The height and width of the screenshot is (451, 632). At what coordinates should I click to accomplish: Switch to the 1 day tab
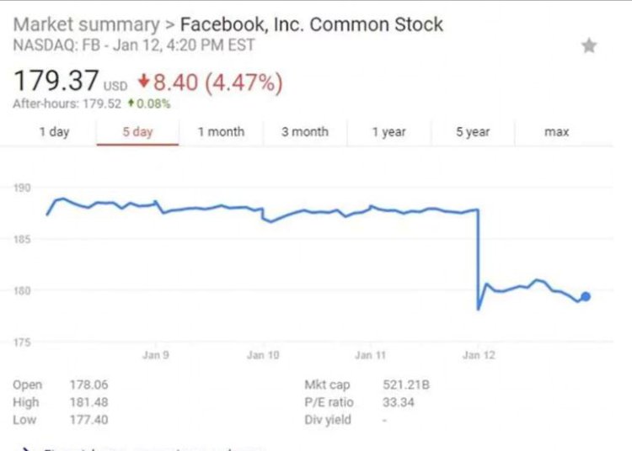click(x=55, y=132)
